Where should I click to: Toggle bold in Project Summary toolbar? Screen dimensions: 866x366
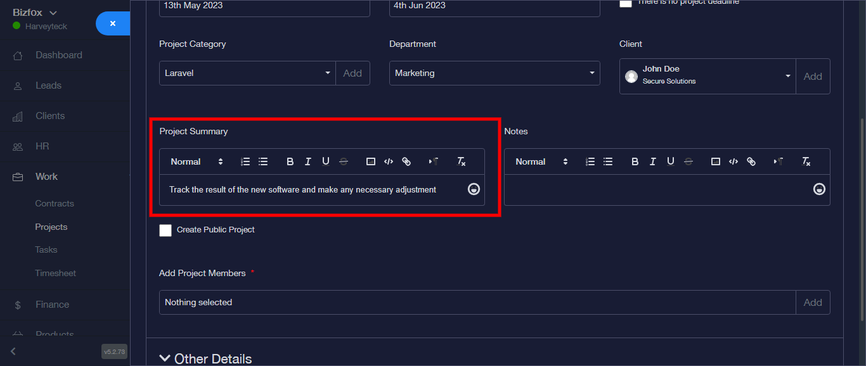[x=290, y=162]
